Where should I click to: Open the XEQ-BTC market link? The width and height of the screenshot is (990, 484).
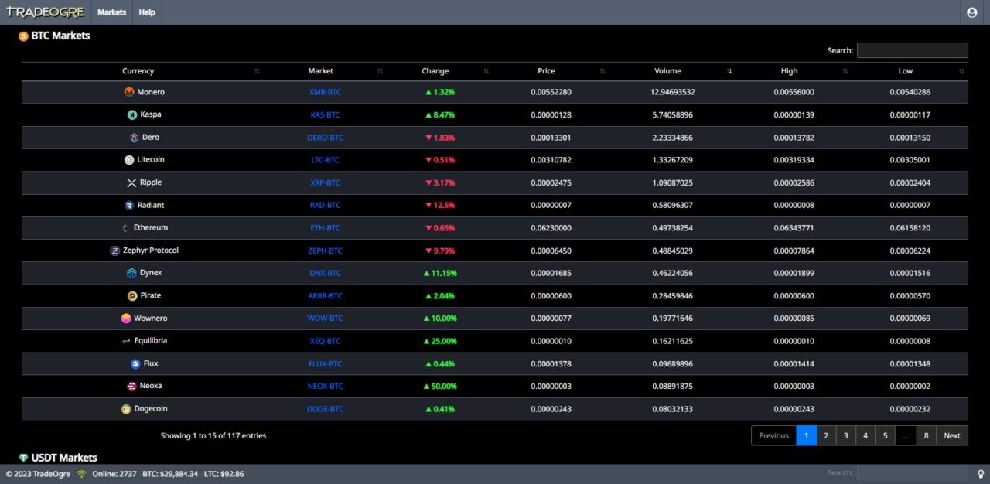coord(325,341)
